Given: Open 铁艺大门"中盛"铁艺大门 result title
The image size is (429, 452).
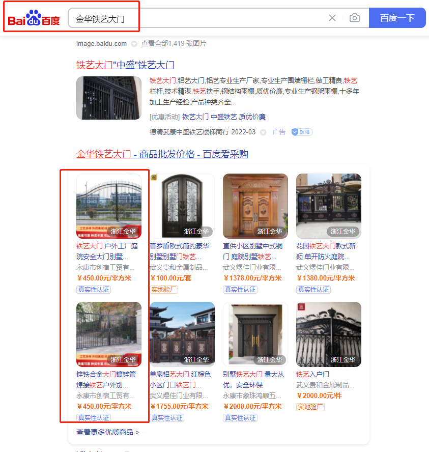Looking at the screenshot, I should (125, 65).
